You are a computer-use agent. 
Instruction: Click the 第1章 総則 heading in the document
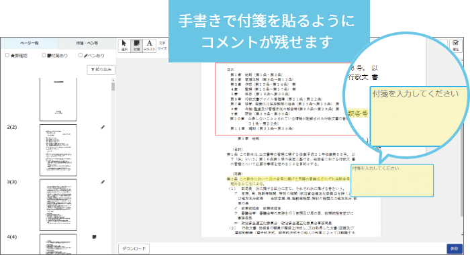click(x=248, y=139)
